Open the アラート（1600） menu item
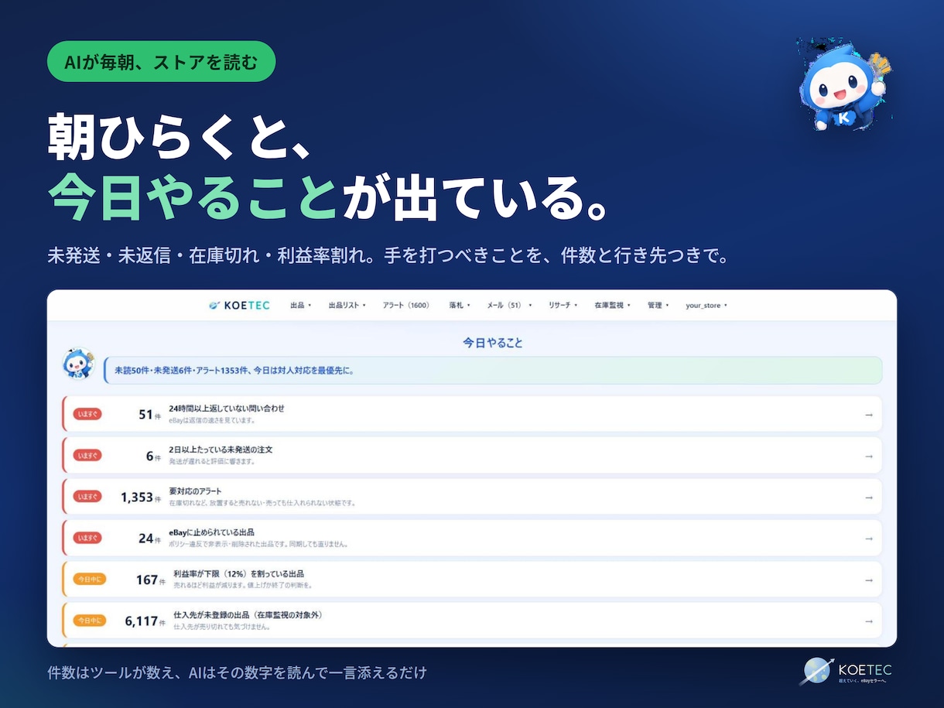 406,306
